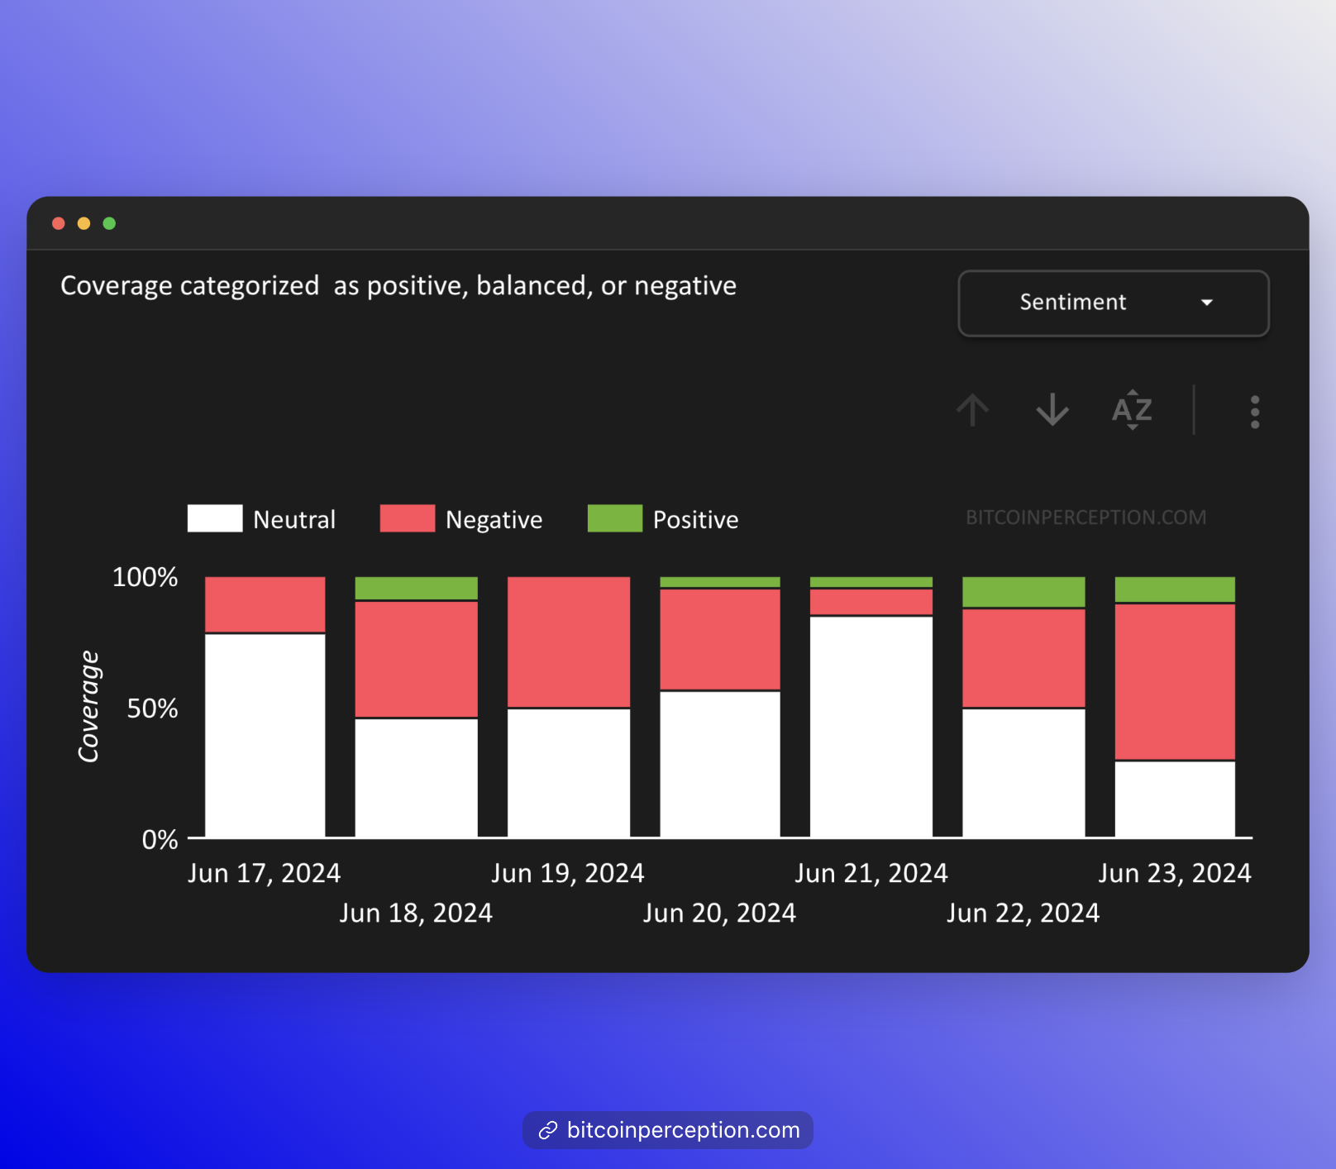Click the red window close dot
The height and width of the screenshot is (1169, 1336).
[x=59, y=223]
